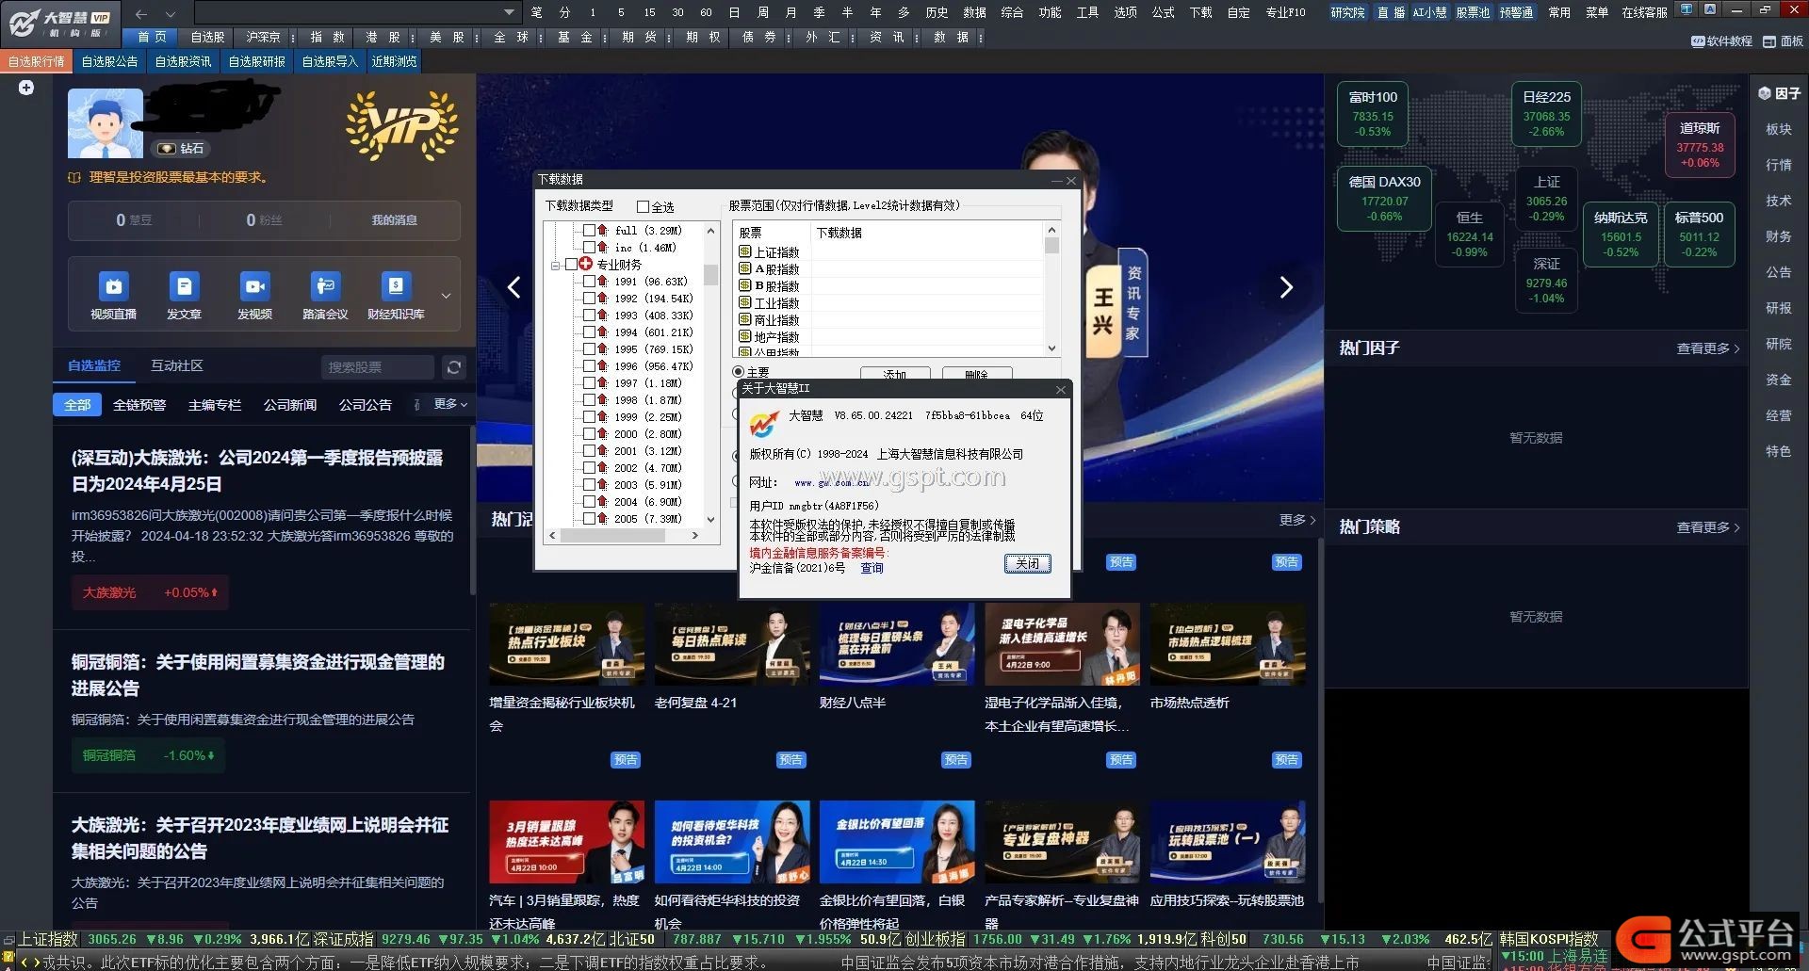Tick the 全选 select-all checkbox
The width and height of the screenshot is (1809, 971).
[x=643, y=207]
